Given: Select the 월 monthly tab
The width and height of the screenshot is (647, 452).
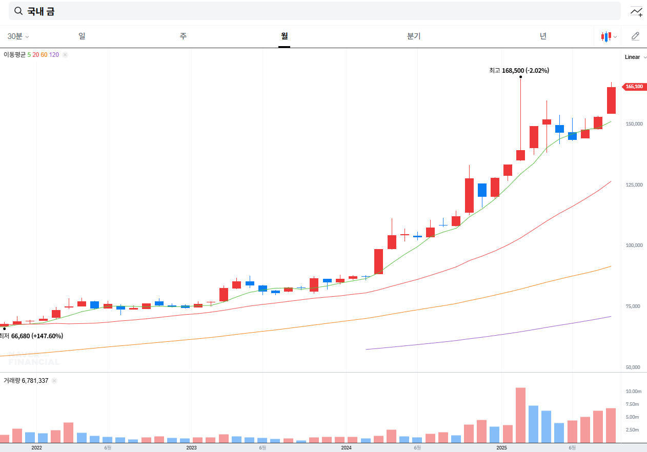Looking at the screenshot, I should click(285, 36).
